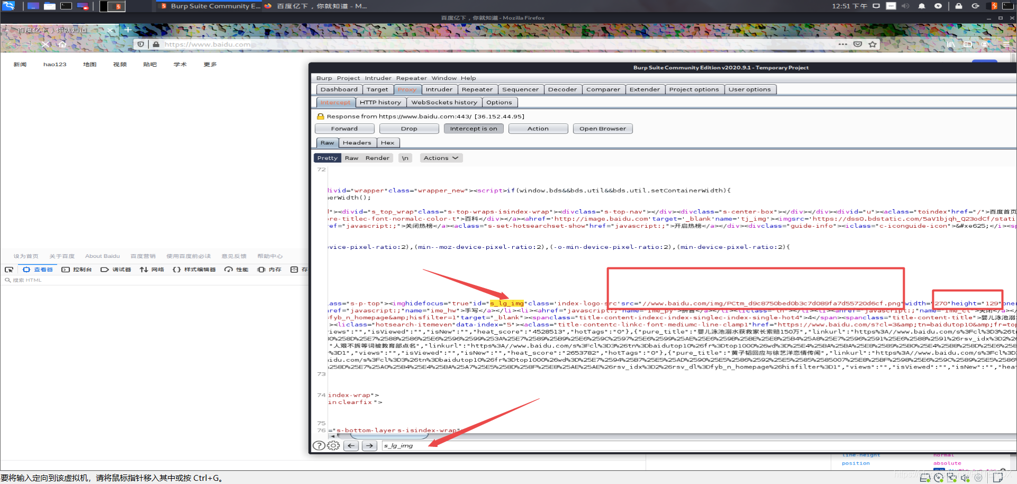Click the hao123 link on the Baidu page
Viewport: 1017px width, 484px height.
tap(55, 65)
